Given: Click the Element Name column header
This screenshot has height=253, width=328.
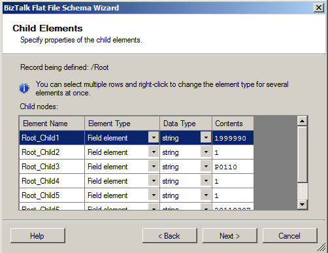Looking at the screenshot, I should [x=52, y=124].
